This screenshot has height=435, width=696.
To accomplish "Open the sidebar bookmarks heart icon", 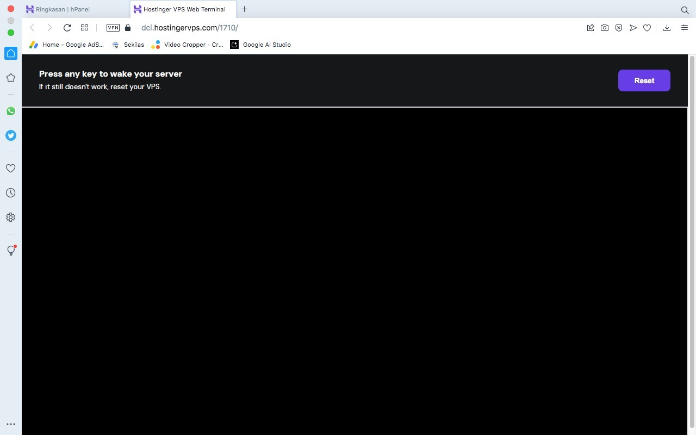I will 10,169.
